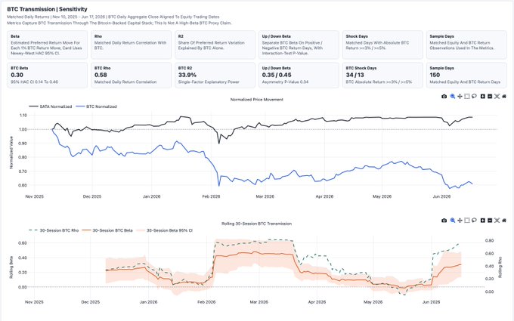514x321 pixels.
Task: Click the Sample Days card describing observations used
Action: 466,45
